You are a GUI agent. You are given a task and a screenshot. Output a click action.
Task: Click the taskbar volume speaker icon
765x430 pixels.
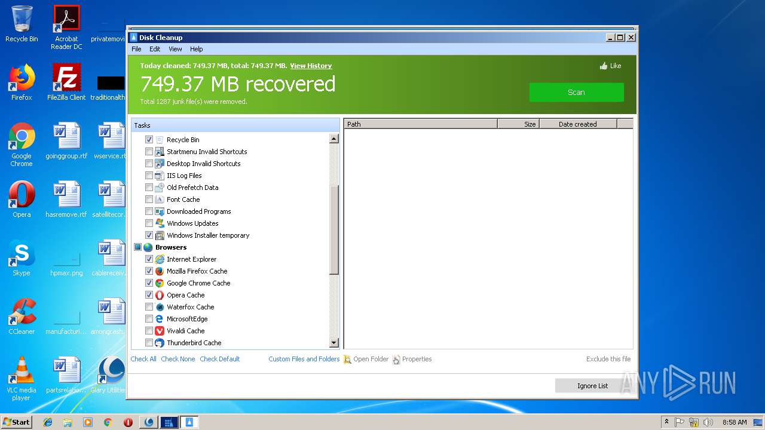pyautogui.click(x=708, y=422)
